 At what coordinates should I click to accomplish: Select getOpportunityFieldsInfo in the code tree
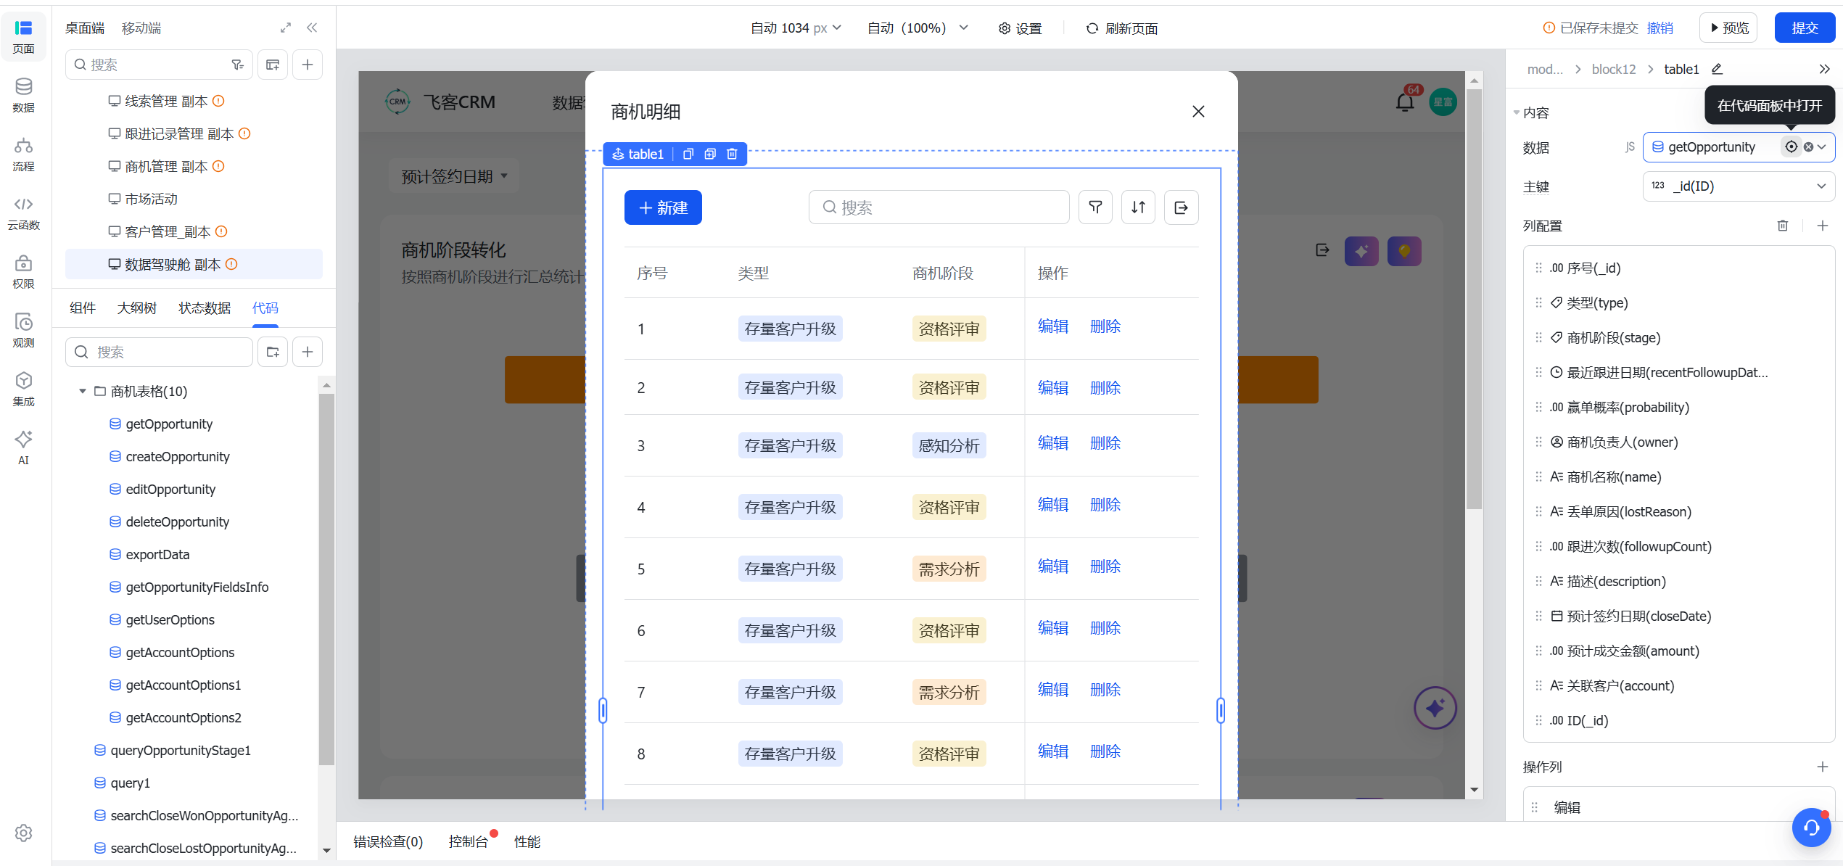197,587
